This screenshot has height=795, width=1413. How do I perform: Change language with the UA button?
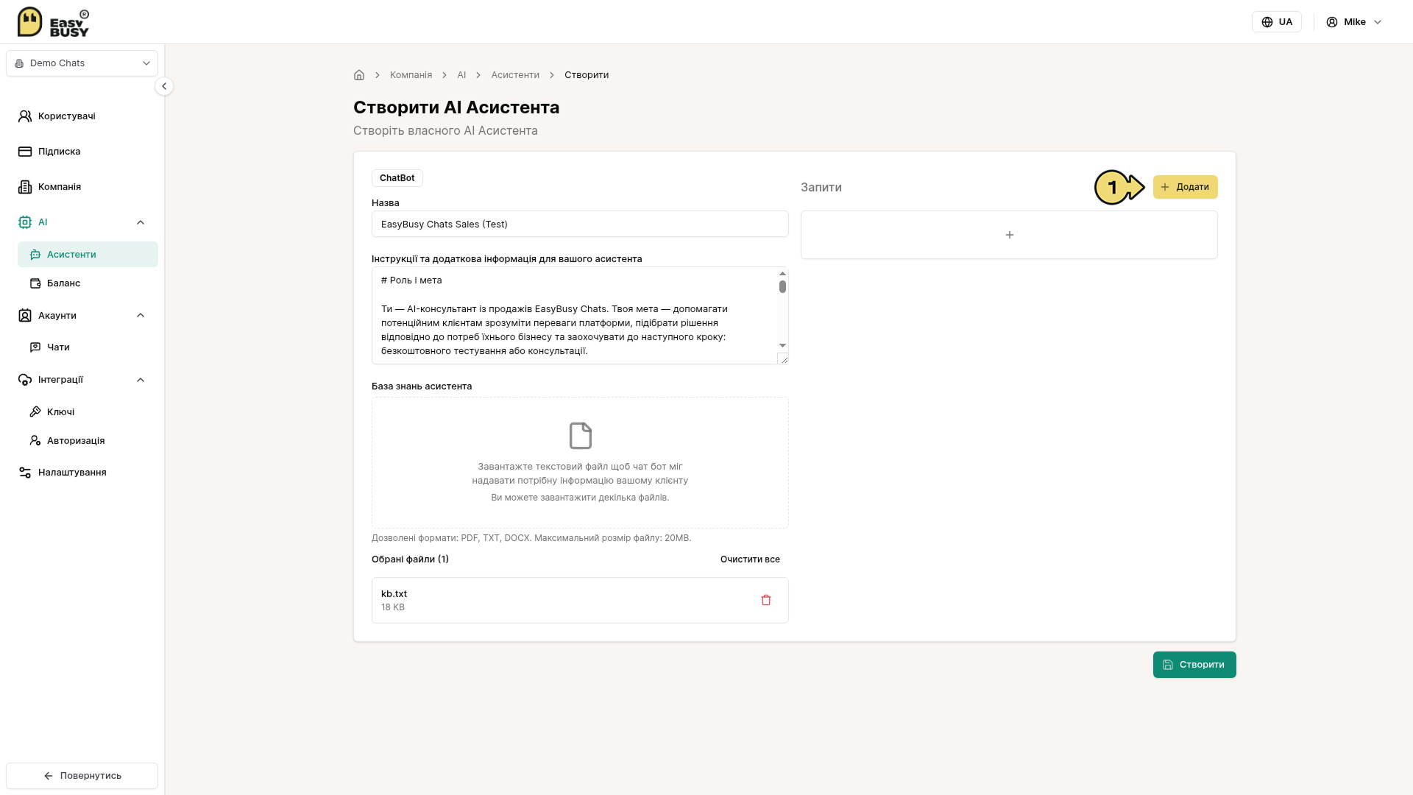pos(1277,22)
